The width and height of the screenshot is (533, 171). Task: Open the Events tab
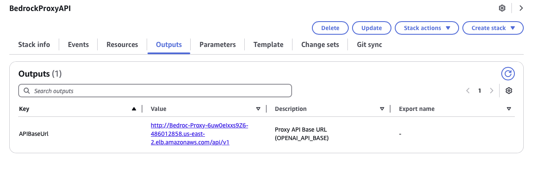78,44
